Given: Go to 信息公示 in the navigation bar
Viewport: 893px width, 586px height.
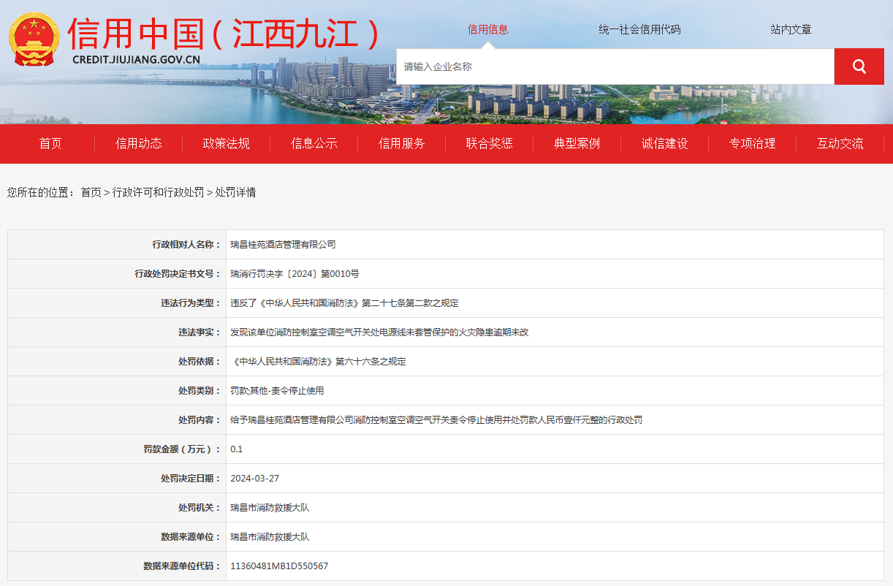Looking at the screenshot, I should click(314, 144).
